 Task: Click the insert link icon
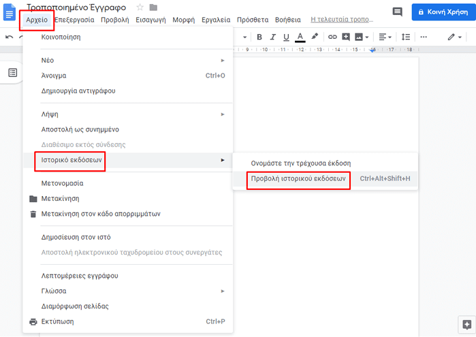[x=332, y=37]
